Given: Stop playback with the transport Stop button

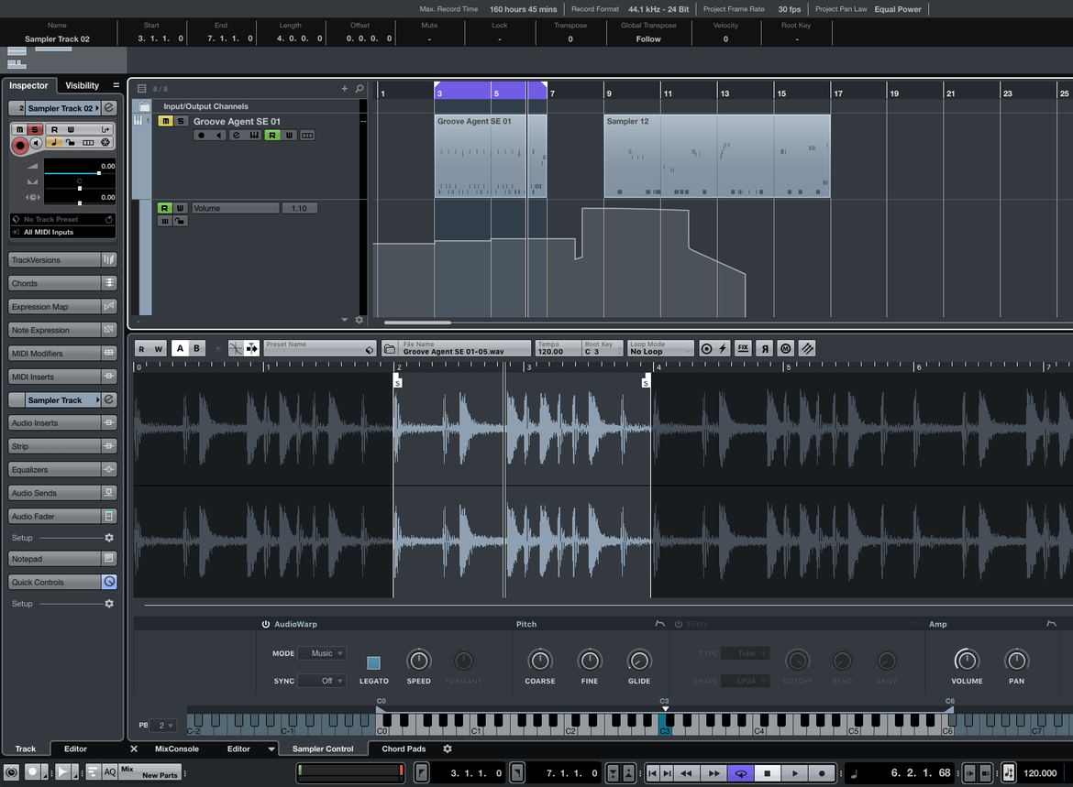Looking at the screenshot, I should (x=767, y=773).
